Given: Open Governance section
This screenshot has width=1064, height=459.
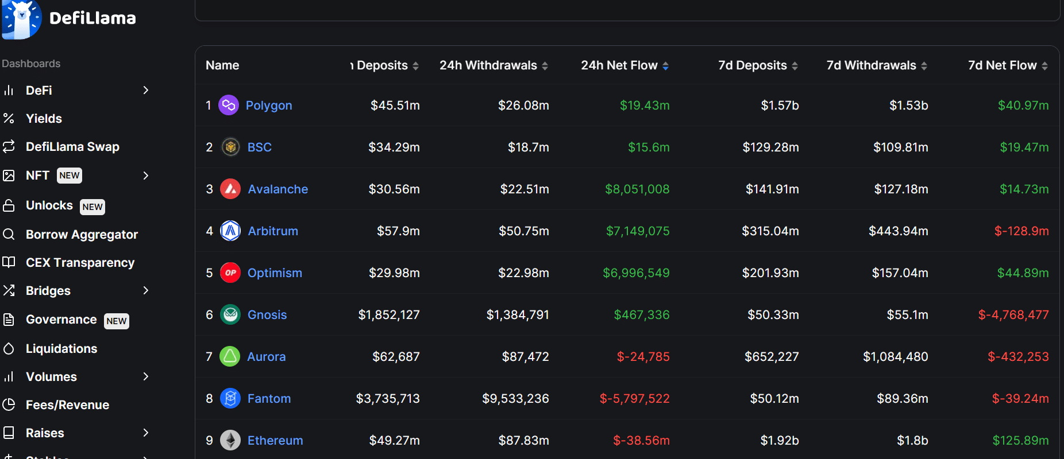Looking at the screenshot, I should tap(61, 319).
